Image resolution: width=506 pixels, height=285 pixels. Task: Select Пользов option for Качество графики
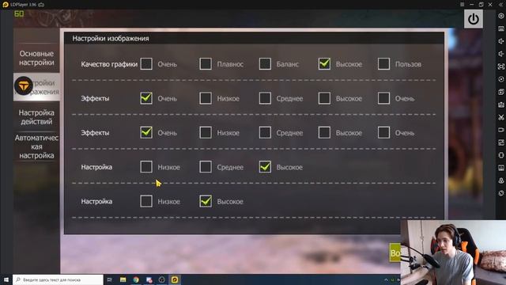pos(383,64)
